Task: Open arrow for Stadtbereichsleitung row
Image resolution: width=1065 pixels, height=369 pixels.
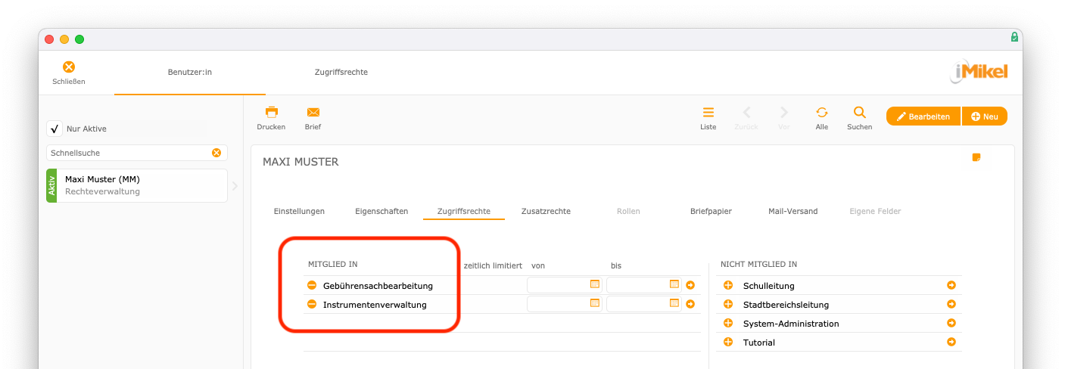Action: [951, 304]
